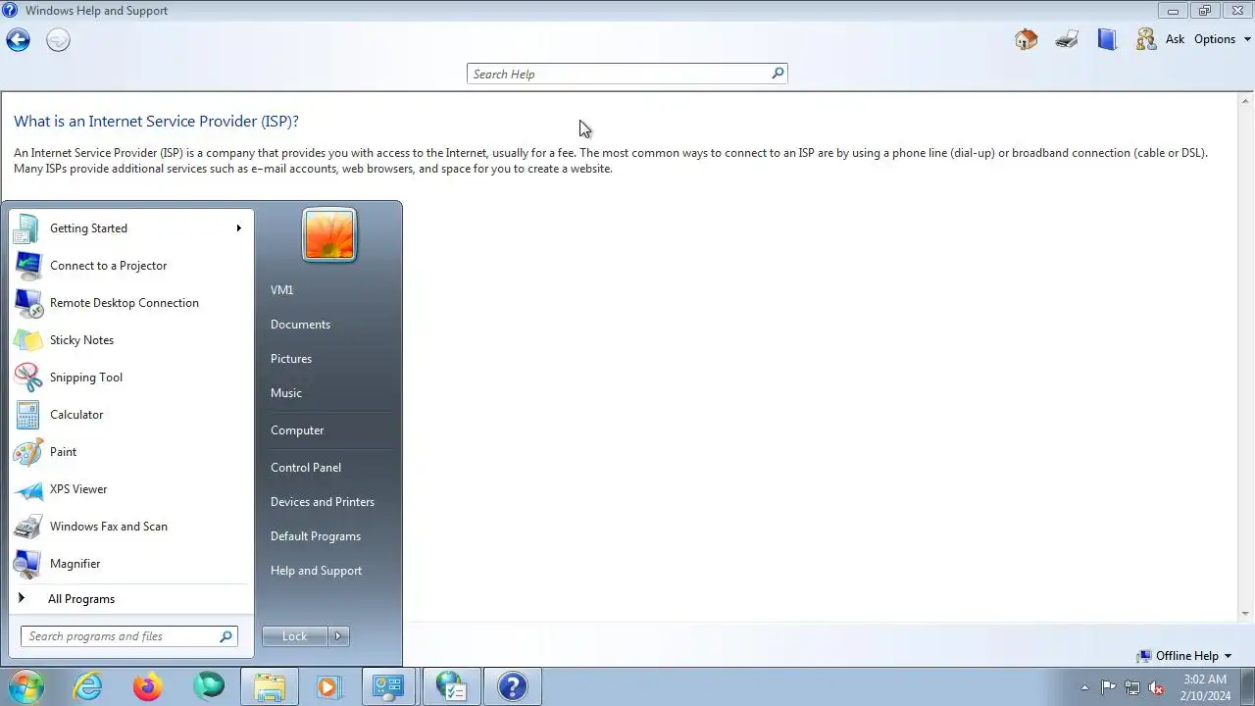Click the Ask button label
Screen dimensions: 1255x706
pos(1175,39)
